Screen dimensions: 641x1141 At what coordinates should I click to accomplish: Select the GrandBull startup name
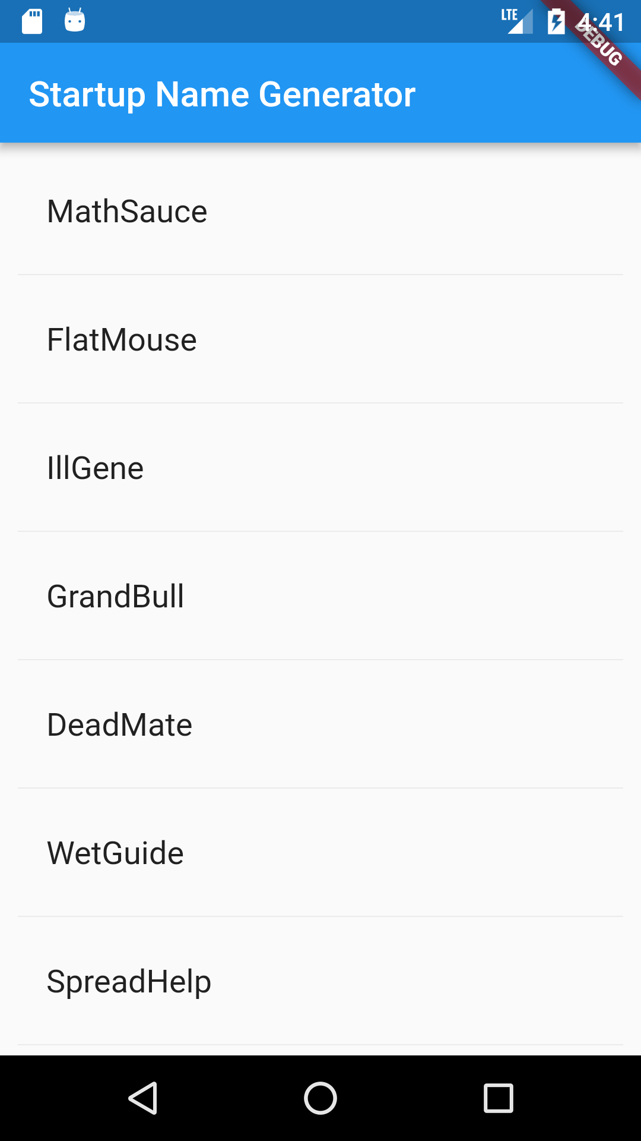(x=116, y=596)
